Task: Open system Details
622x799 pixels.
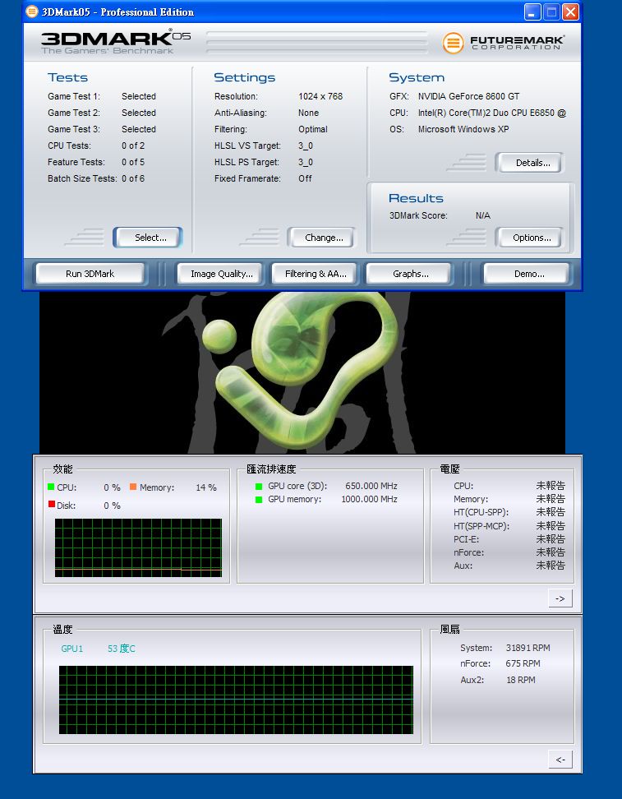Action: point(532,163)
